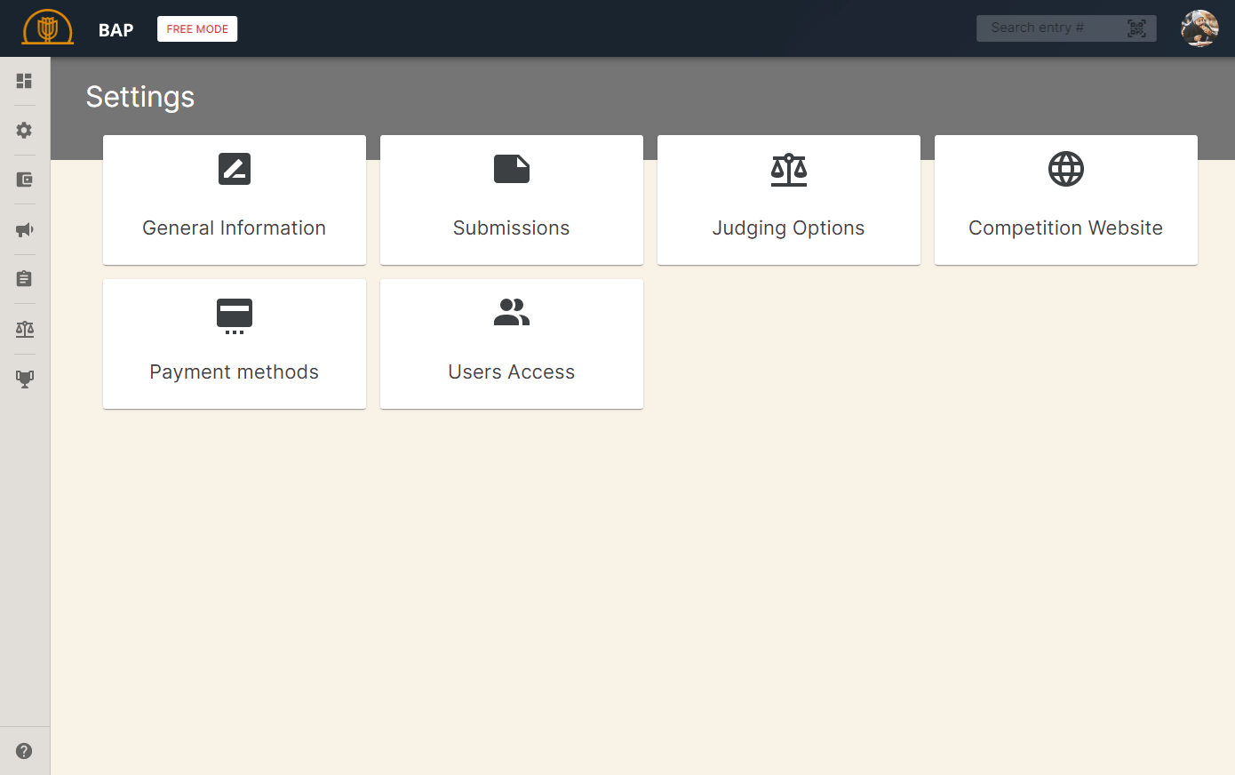Viewport: 1235px width, 775px height.
Task: Open Payment methods settings card
Action: pos(235,344)
